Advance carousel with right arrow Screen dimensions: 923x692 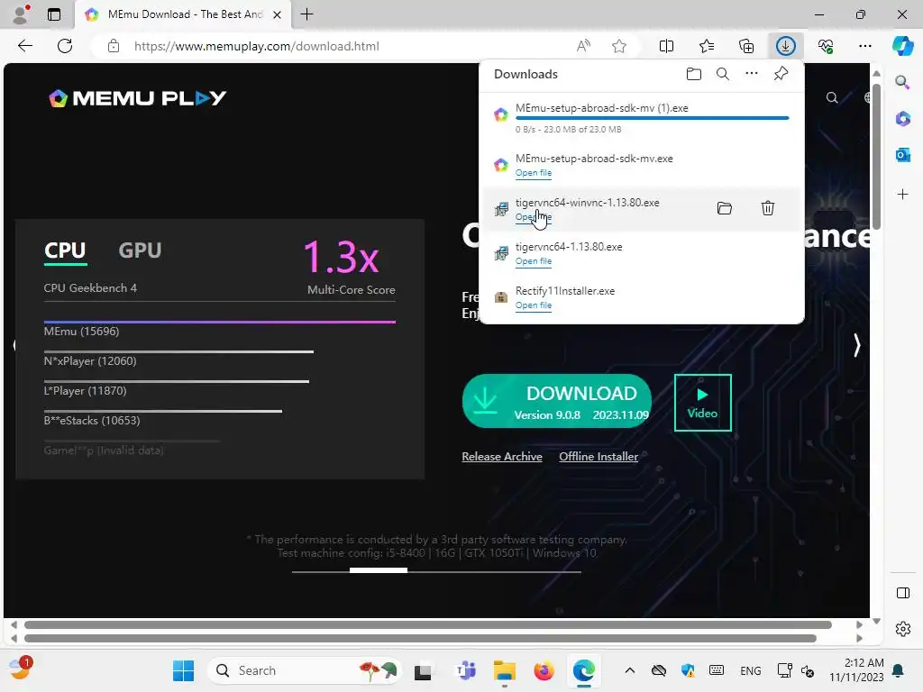pyautogui.click(x=856, y=345)
